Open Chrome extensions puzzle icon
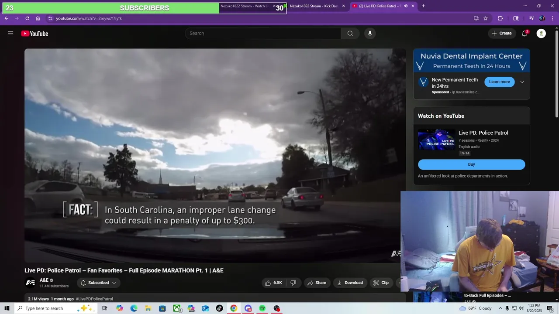This screenshot has height=314, width=559. point(500,18)
